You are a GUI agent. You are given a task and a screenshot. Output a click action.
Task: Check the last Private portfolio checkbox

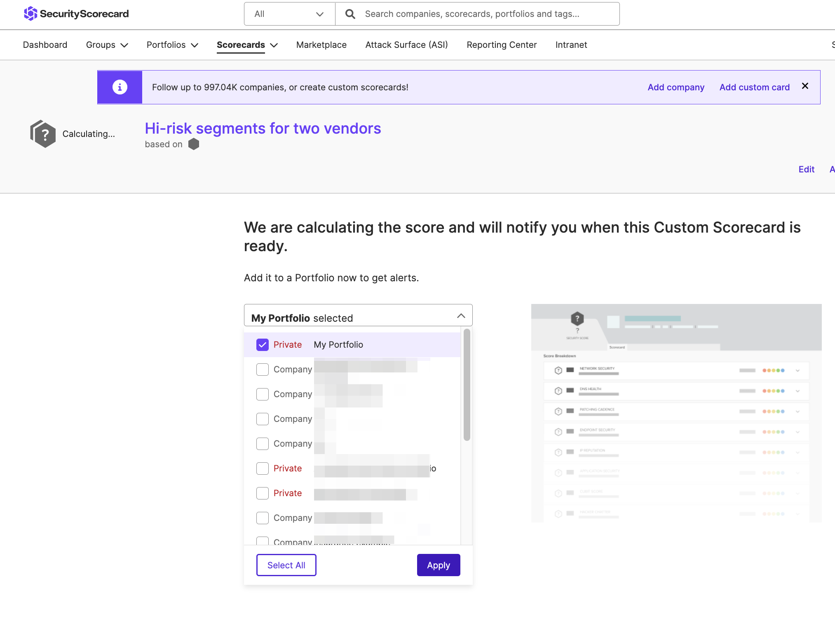pyautogui.click(x=263, y=493)
